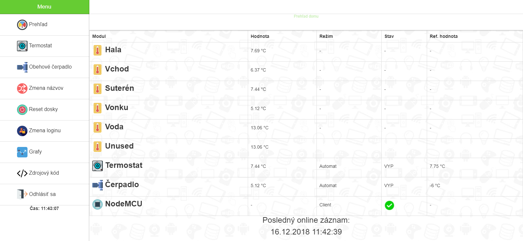Click the Prehľad domu page title
The image size is (523, 241).
306,16
